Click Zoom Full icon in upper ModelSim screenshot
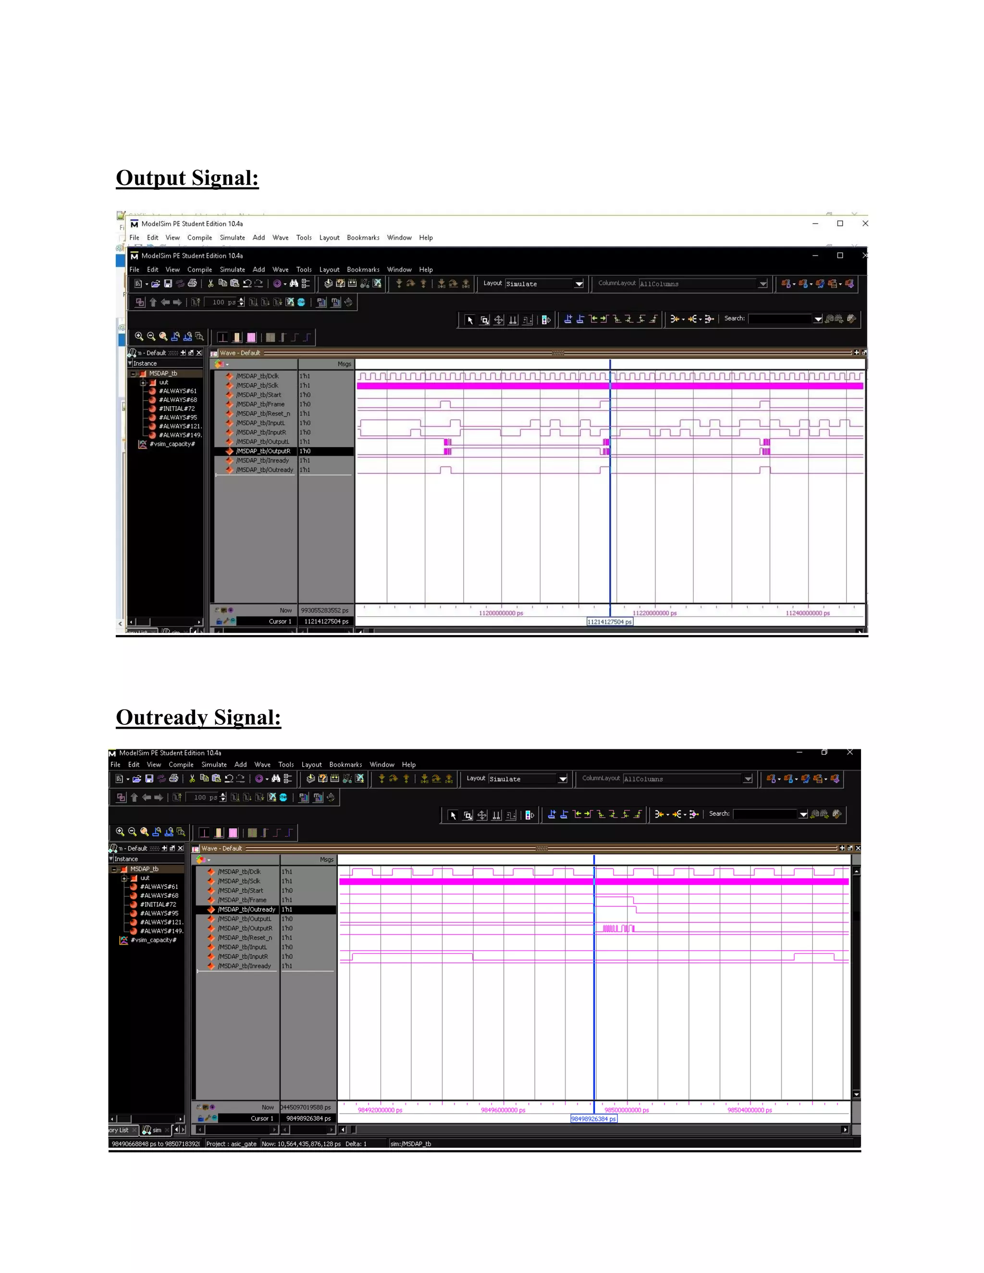984x1273 pixels. coord(163,336)
